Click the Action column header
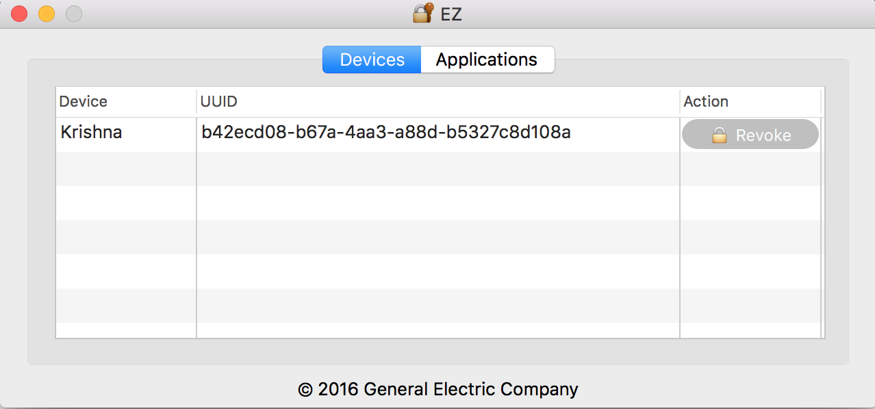Screen dimensions: 875x409 tap(706, 102)
